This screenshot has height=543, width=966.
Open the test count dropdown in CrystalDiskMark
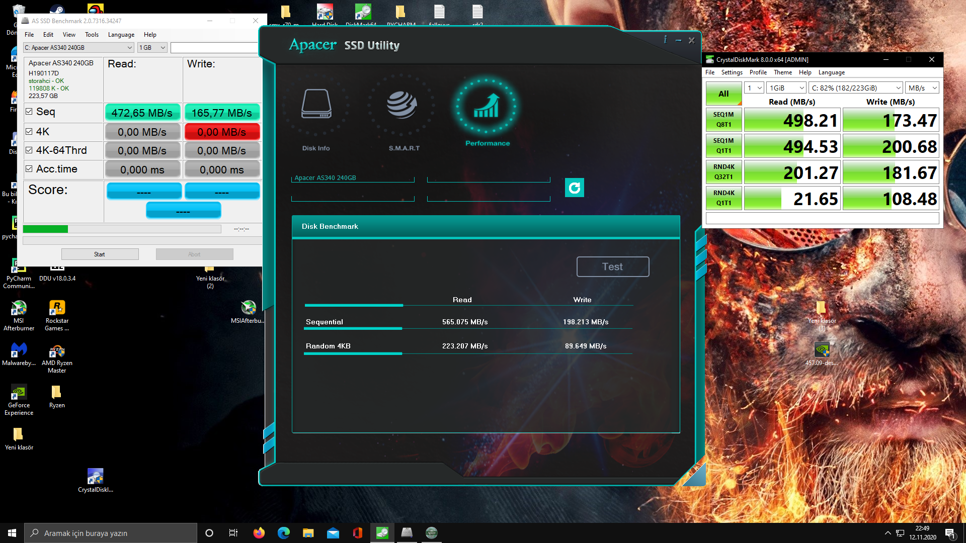(754, 88)
